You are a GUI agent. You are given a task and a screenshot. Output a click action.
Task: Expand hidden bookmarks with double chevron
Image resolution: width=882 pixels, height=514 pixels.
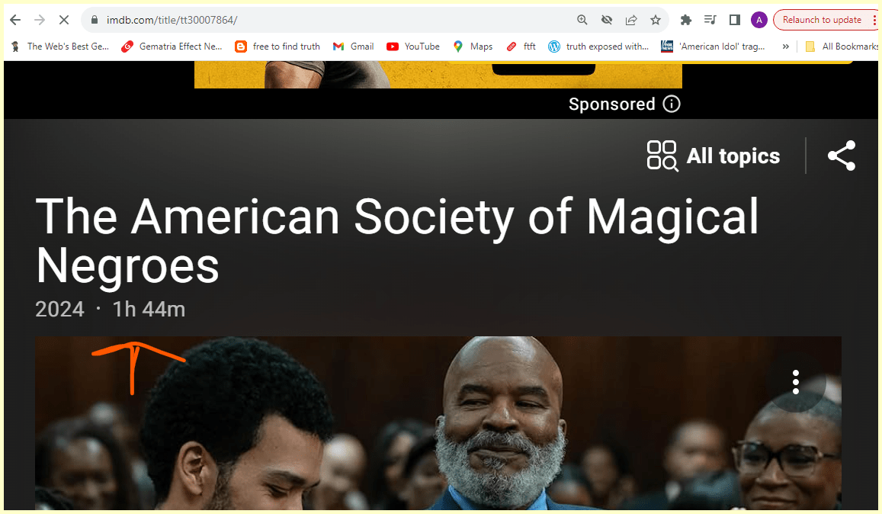pyautogui.click(x=786, y=47)
